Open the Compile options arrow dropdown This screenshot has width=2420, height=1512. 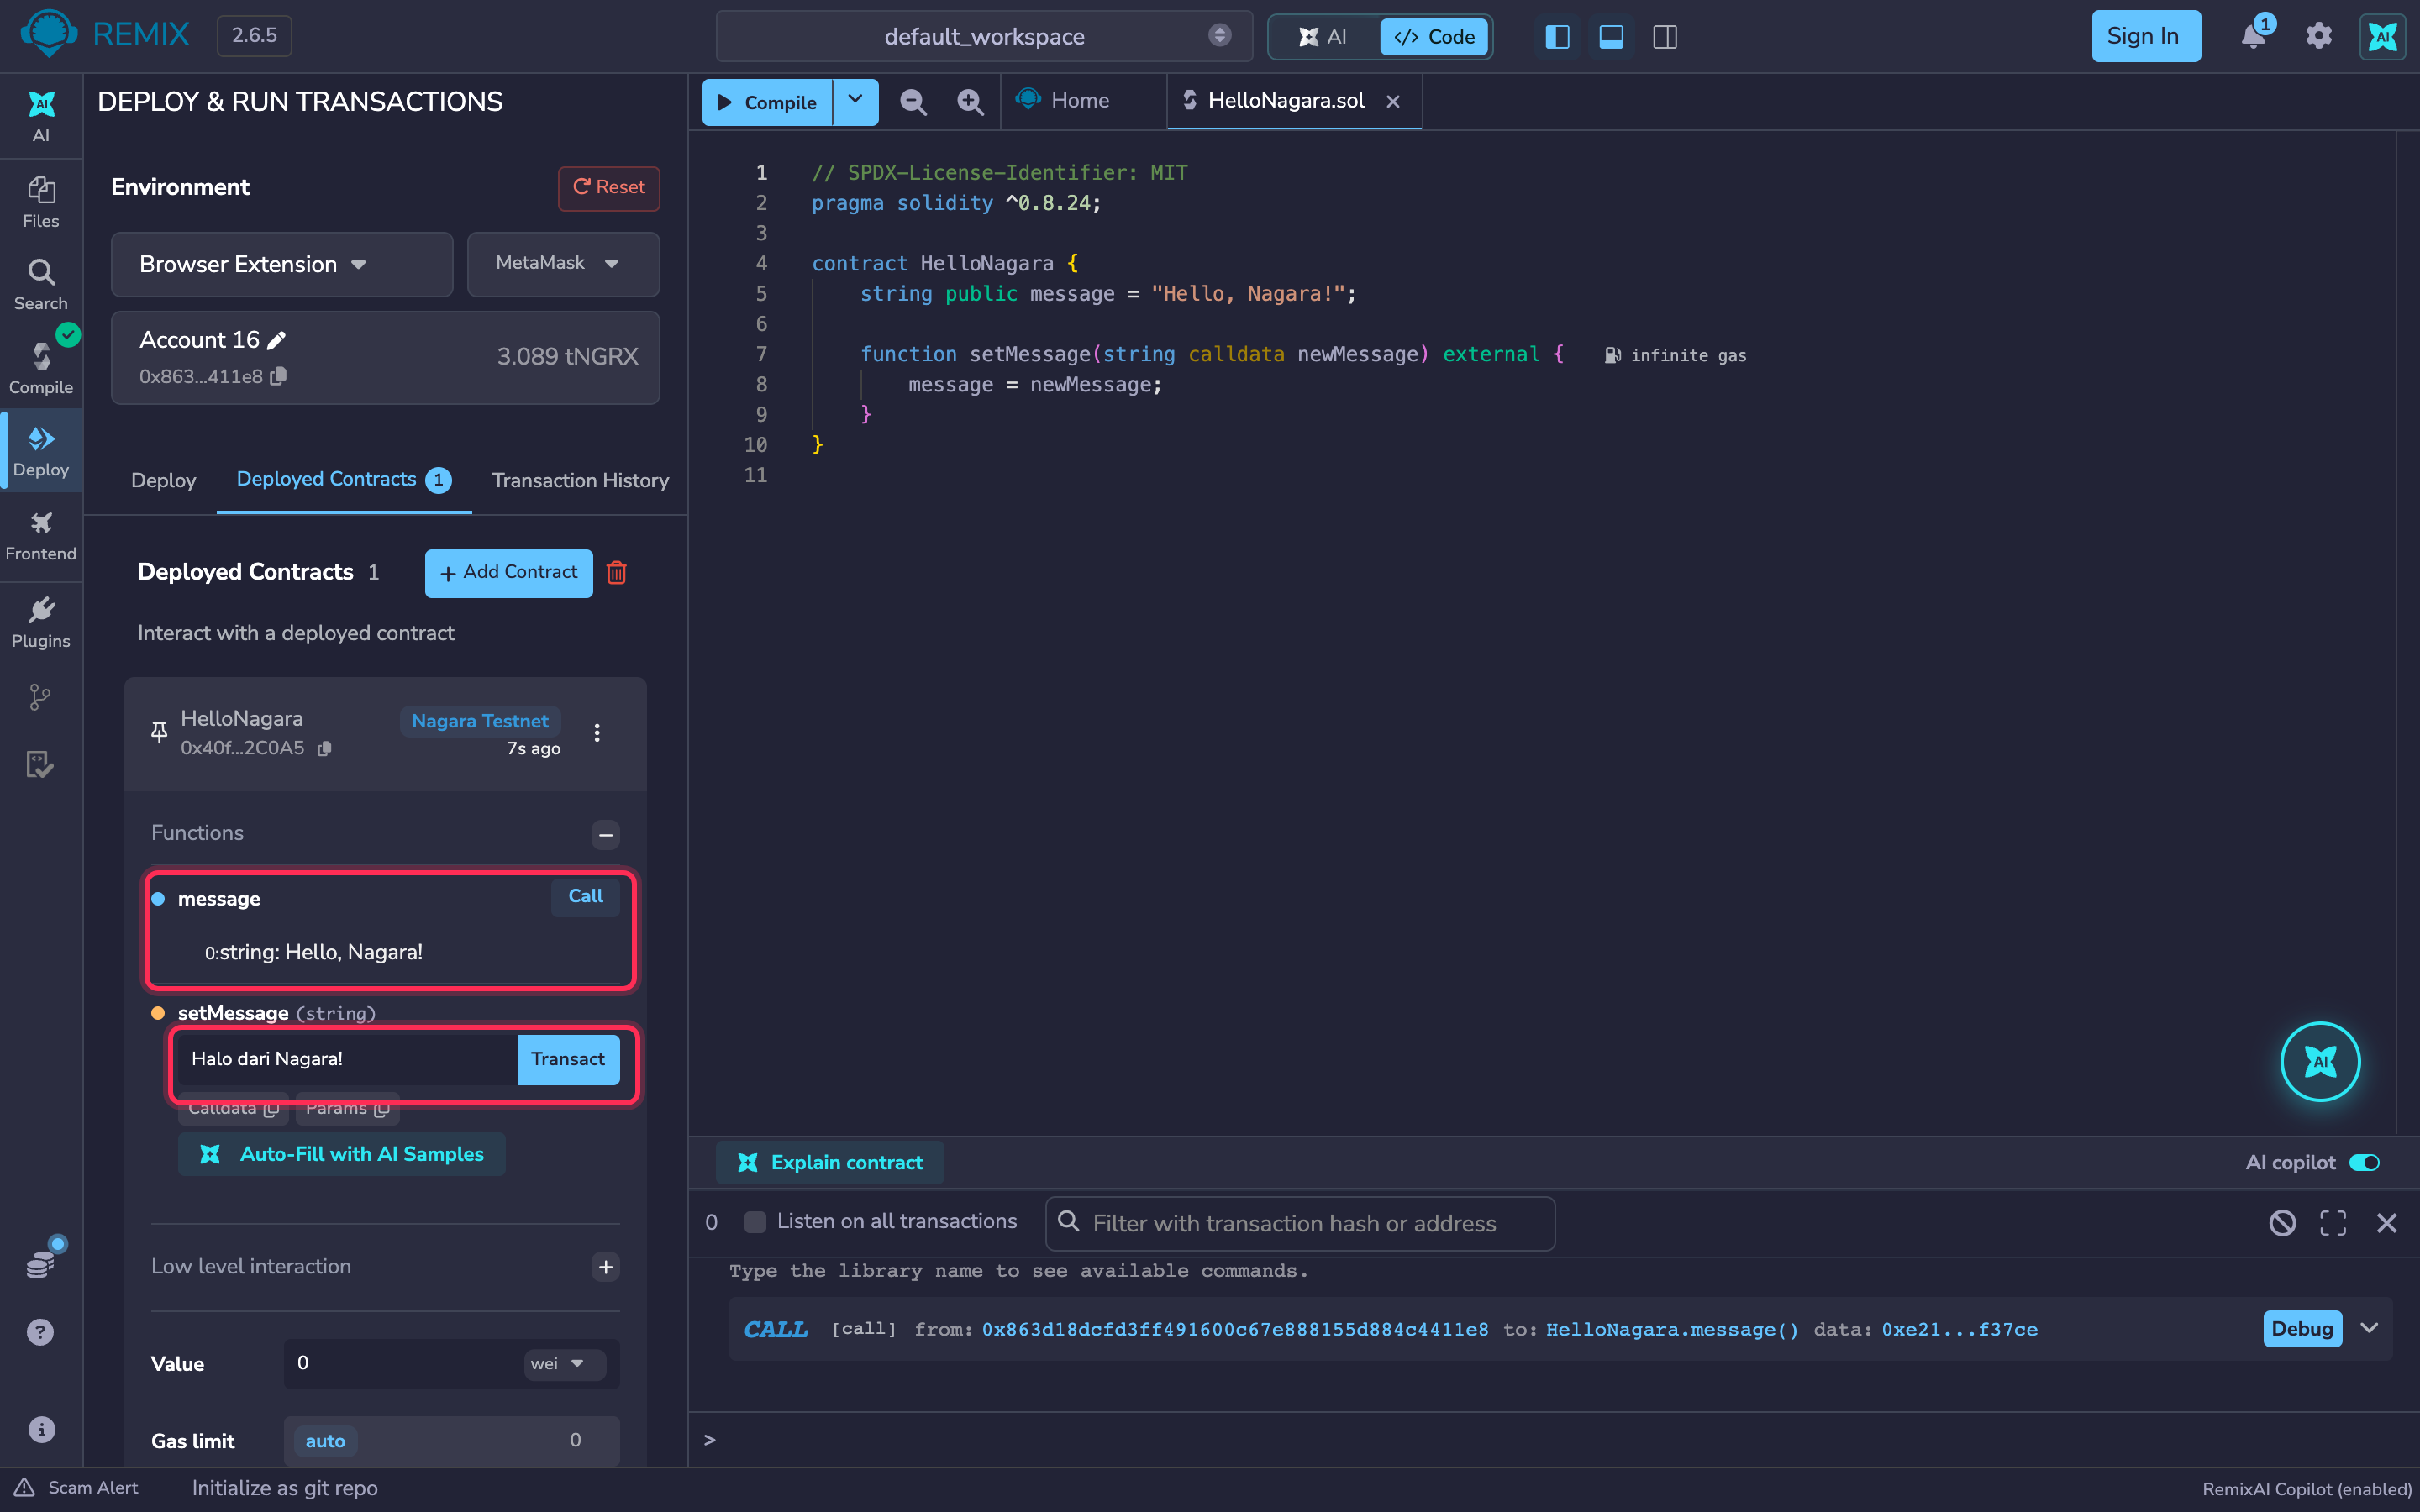856,101
